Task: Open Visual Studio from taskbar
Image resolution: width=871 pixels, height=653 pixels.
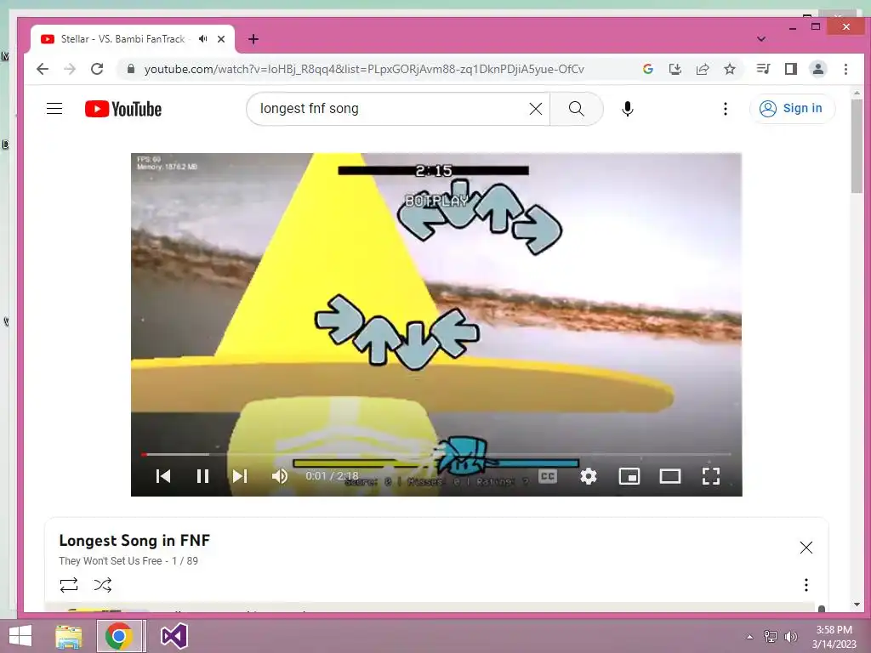Action: (174, 636)
